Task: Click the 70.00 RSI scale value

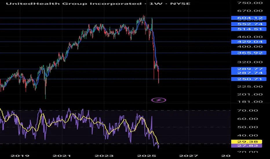Action: pyautogui.click(x=247, y=110)
